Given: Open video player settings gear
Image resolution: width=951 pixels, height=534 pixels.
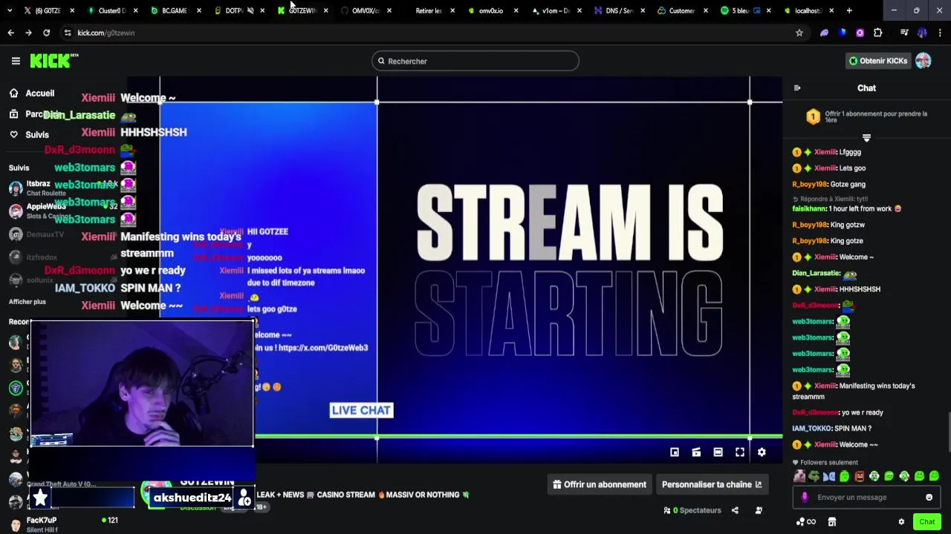Looking at the screenshot, I should [x=762, y=452].
